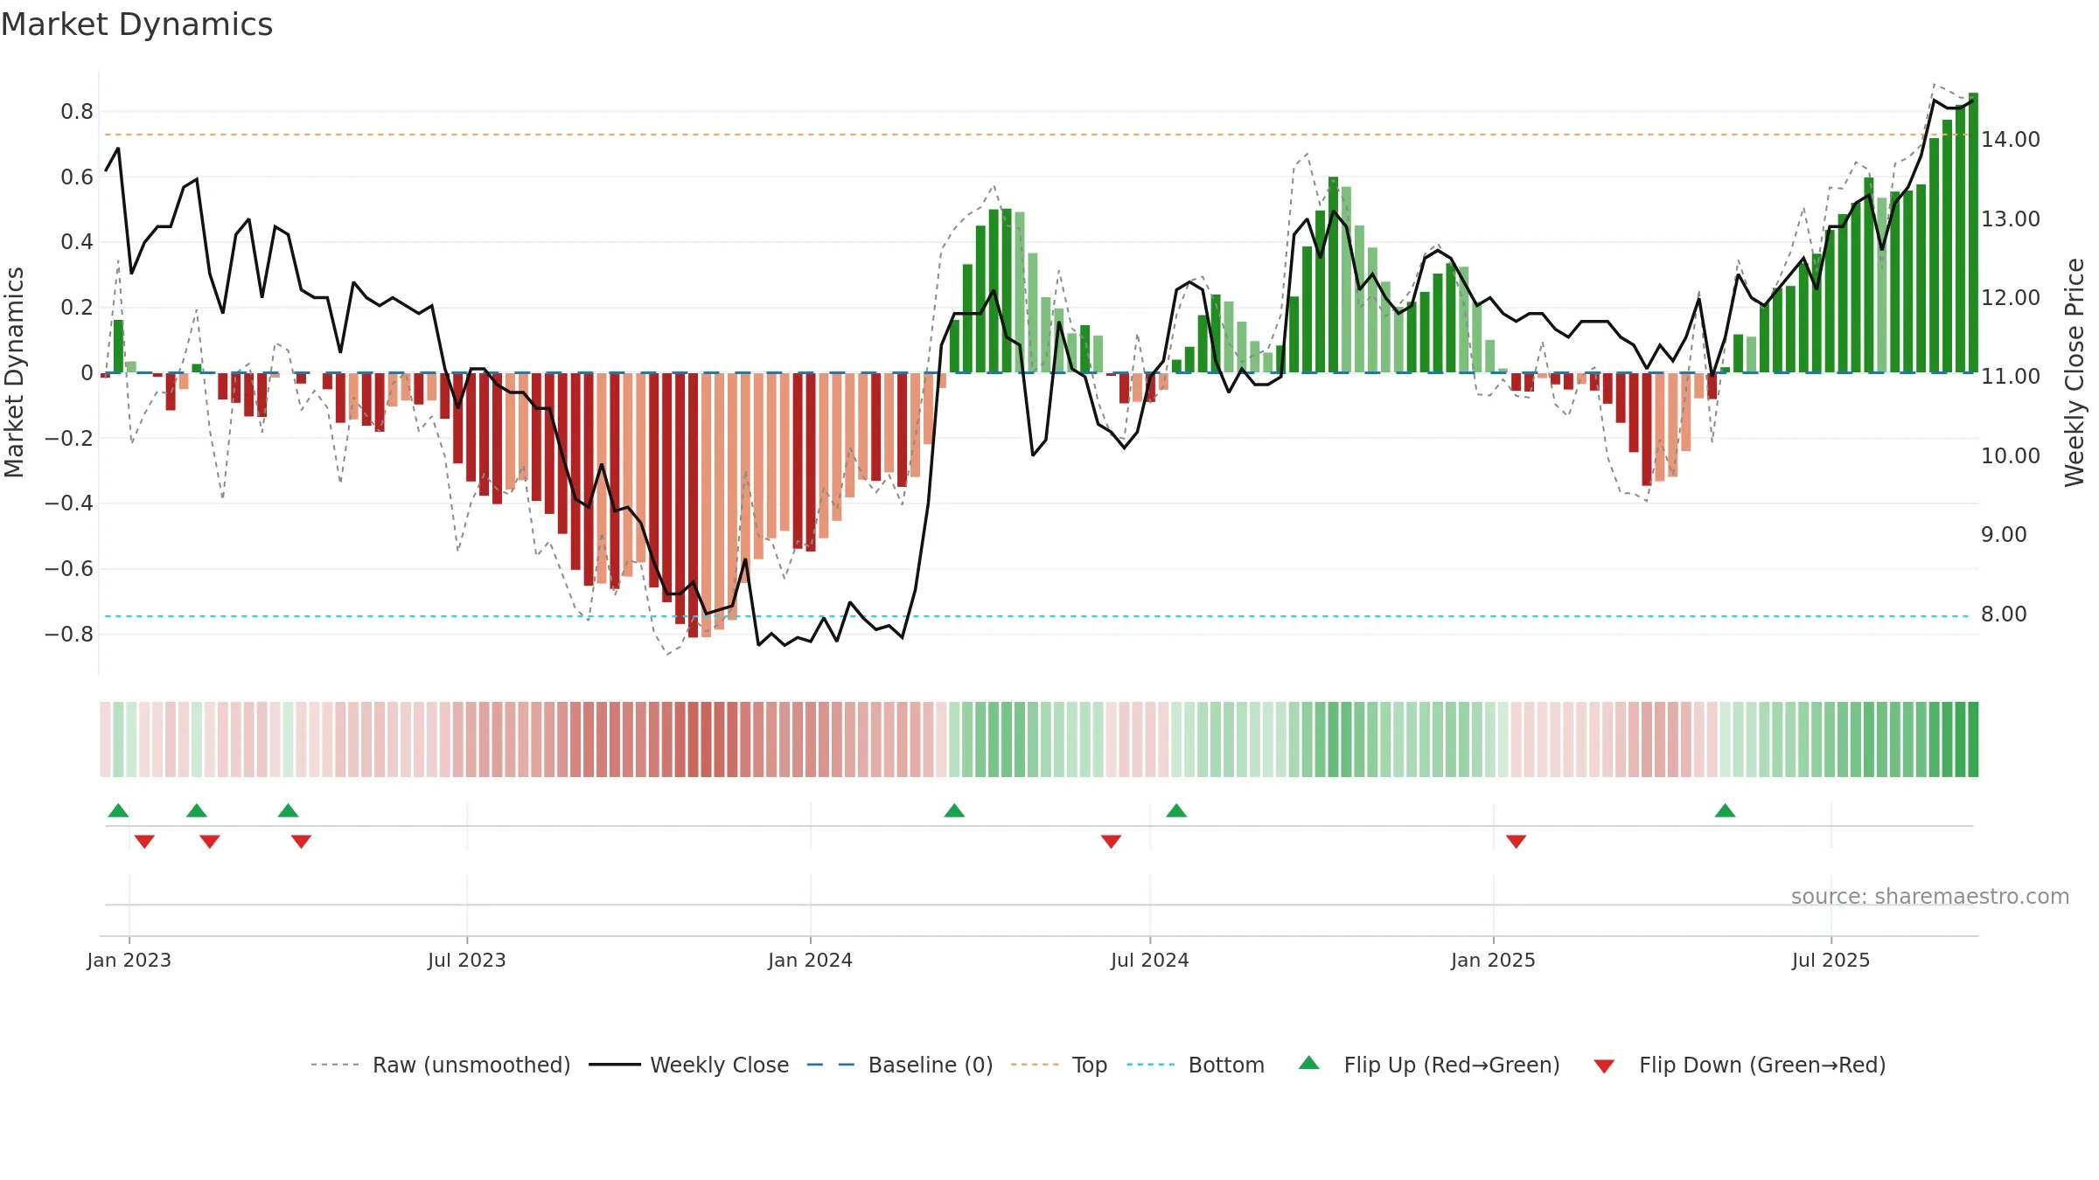Select the Flip Up marker between Jan 2025 and Jul 2025
Viewport: 2099px width, 1180px height.
(1725, 810)
